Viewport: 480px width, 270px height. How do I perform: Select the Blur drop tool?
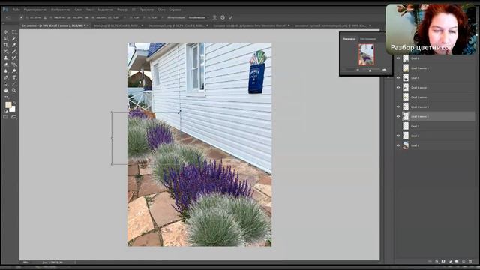click(6, 70)
